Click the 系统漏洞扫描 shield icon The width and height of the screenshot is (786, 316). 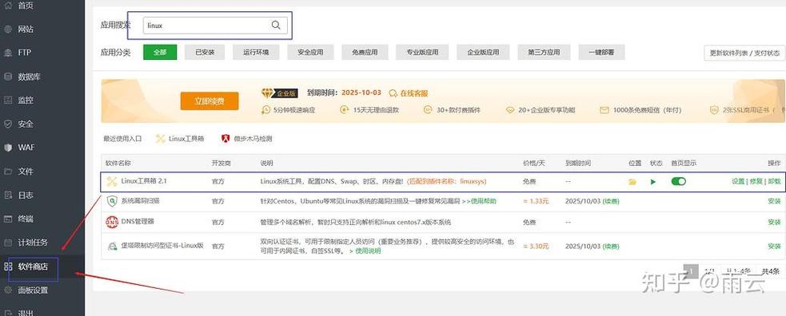click(111, 201)
